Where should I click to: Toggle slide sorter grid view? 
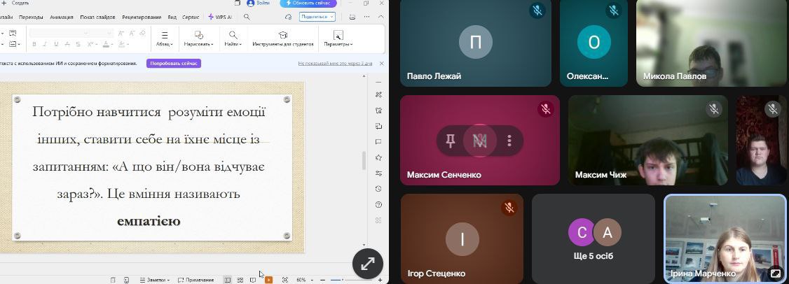pyautogui.click(x=240, y=280)
